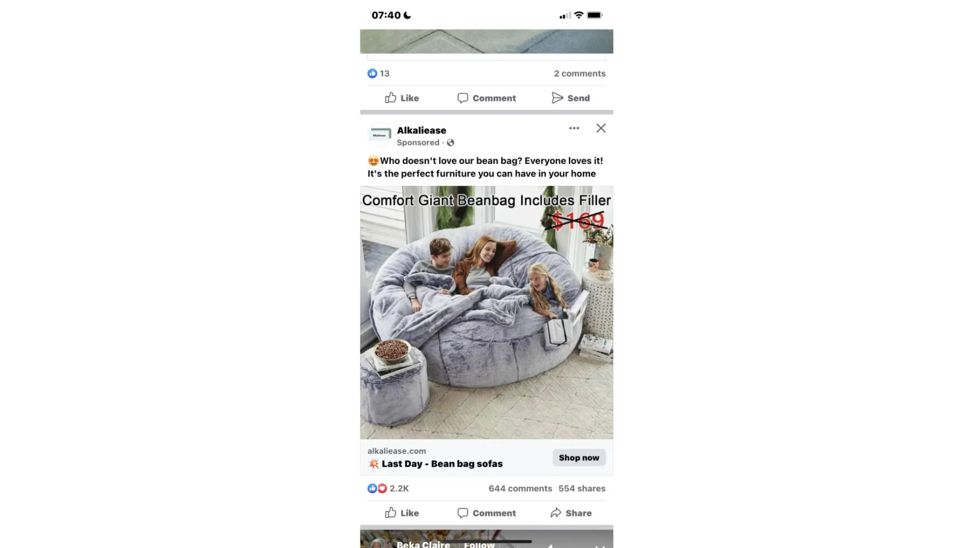This screenshot has width=974, height=548.
Task: Dismiss the Alkaliease sponsored ad
Action: pyautogui.click(x=601, y=128)
